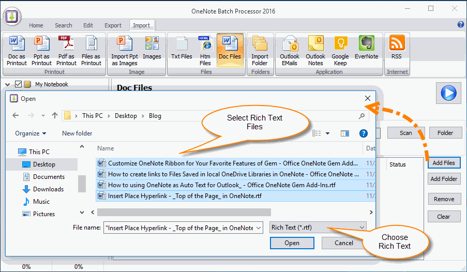Toggle the preview pane in Open dialog
Screen dimensions: 467x272
point(345,133)
